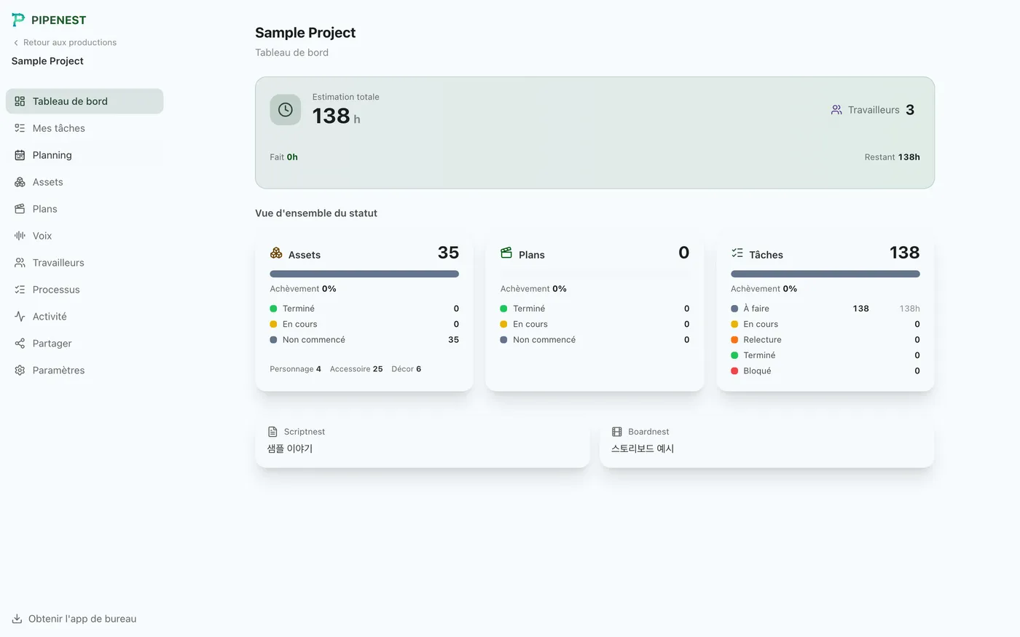Open Tableau de bord in sidebar
This screenshot has height=637, width=1020.
(85, 101)
